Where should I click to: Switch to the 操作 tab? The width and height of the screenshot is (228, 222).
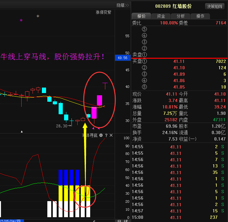(200, 16)
